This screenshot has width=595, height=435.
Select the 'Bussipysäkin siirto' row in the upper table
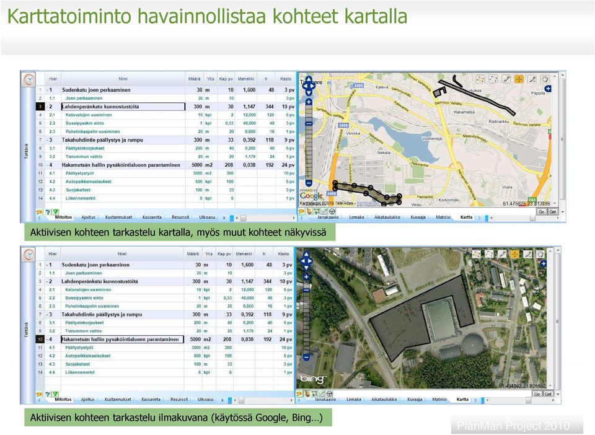166,123
